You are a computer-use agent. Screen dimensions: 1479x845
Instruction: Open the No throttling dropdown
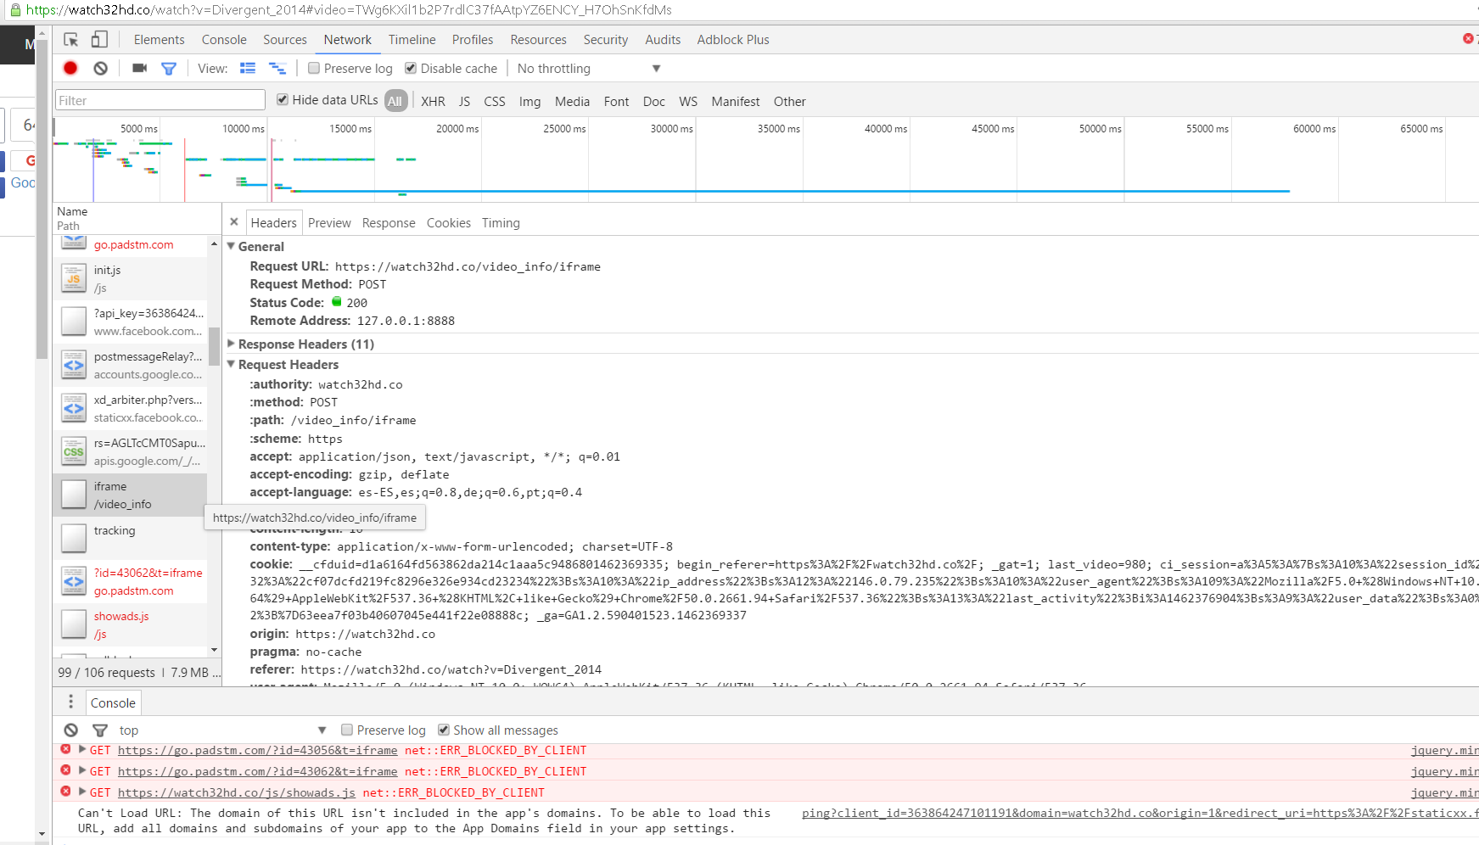[589, 69]
